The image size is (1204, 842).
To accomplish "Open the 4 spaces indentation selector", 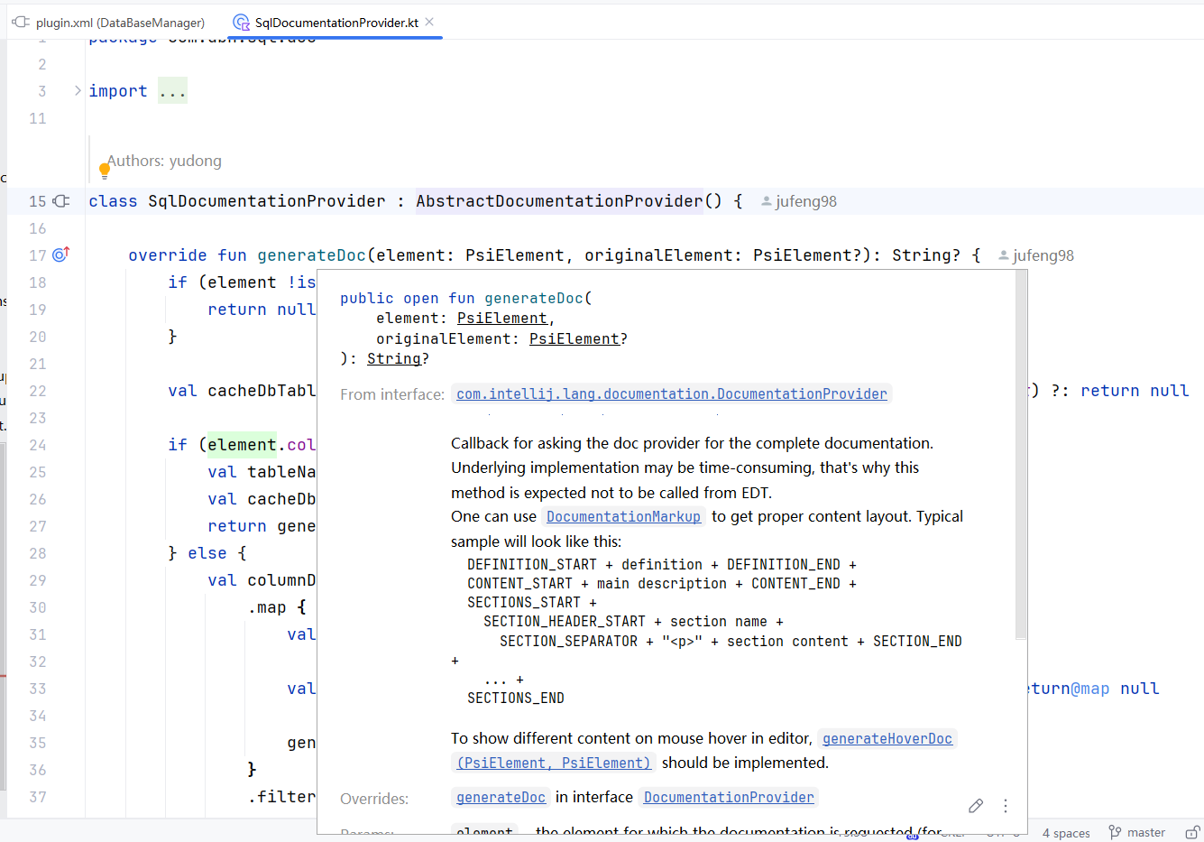I will (x=1066, y=832).
